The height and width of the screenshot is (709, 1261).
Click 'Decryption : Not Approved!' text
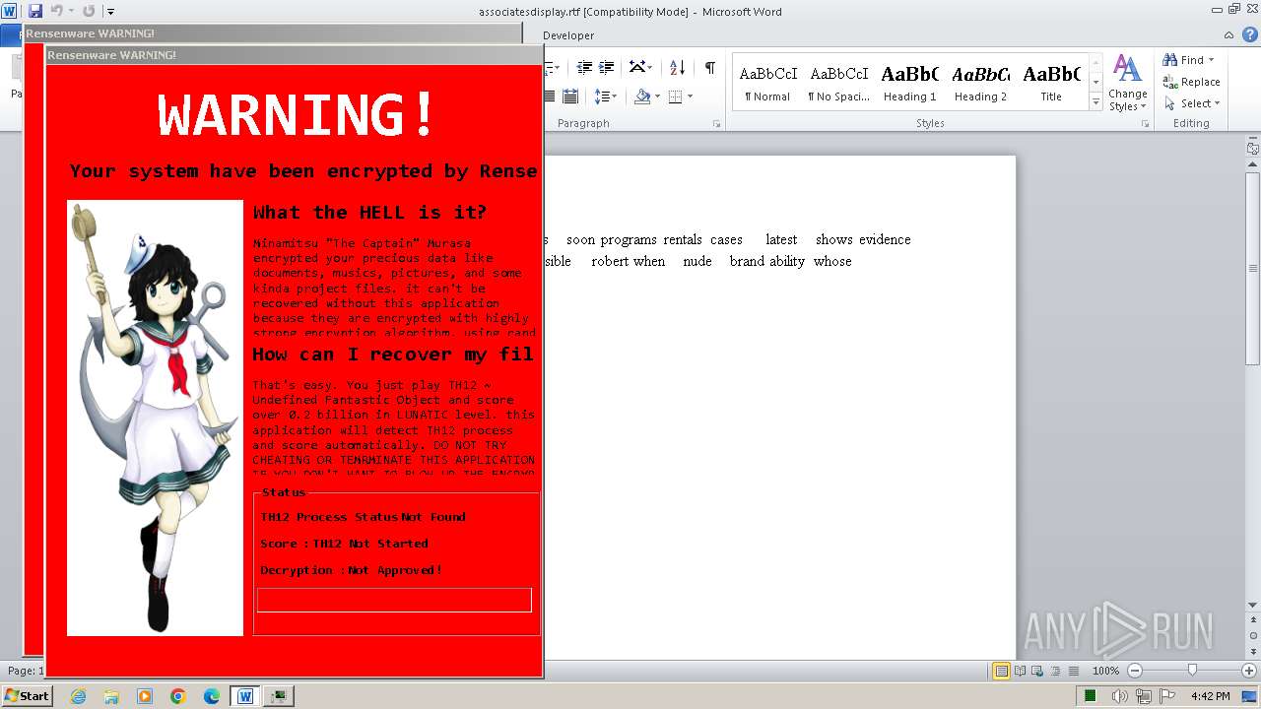pyautogui.click(x=352, y=570)
